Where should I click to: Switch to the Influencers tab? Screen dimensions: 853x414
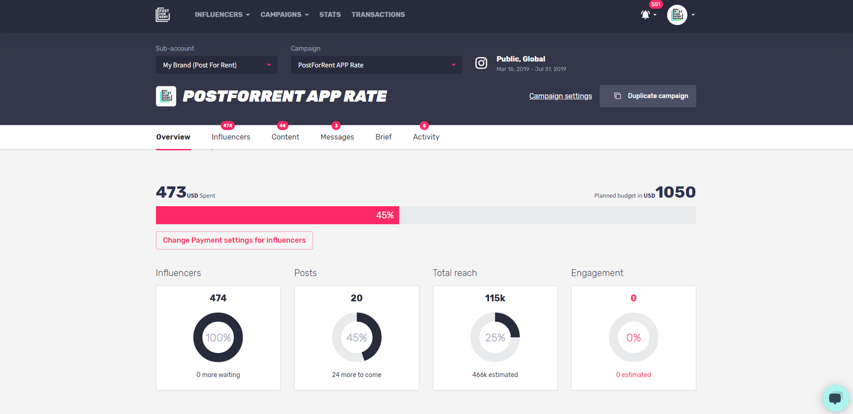[x=231, y=137]
